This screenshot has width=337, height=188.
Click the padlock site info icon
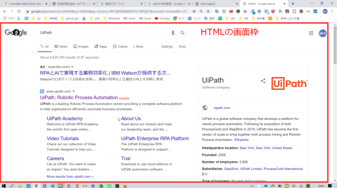pos(28,12)
